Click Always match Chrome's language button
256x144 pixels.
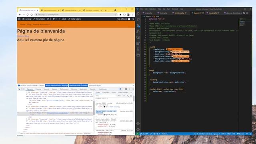[x=57, y=86]
